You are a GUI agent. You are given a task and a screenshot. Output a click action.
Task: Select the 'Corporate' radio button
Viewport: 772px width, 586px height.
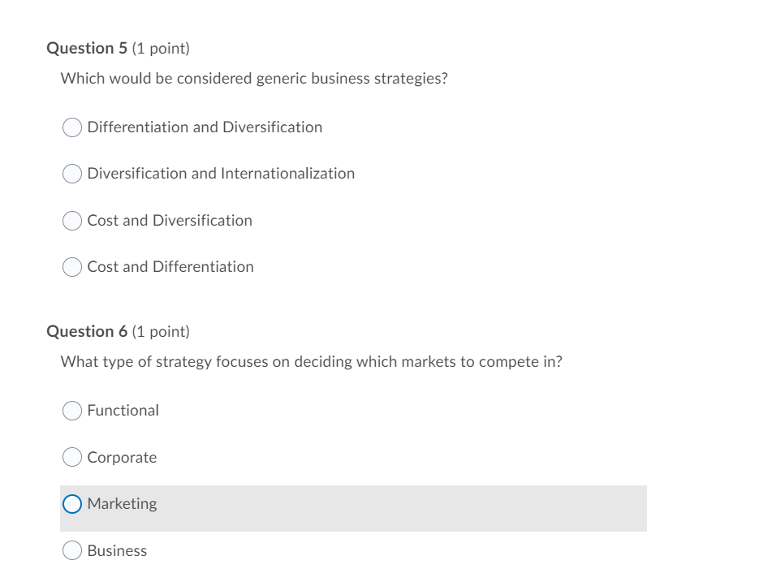tap(71, 457)
